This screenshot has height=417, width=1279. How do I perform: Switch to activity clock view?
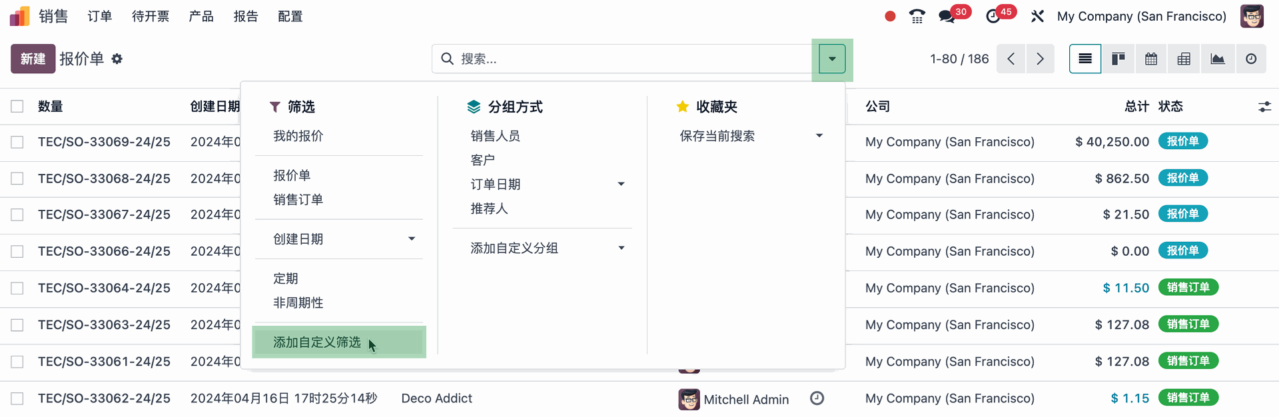1251,59
